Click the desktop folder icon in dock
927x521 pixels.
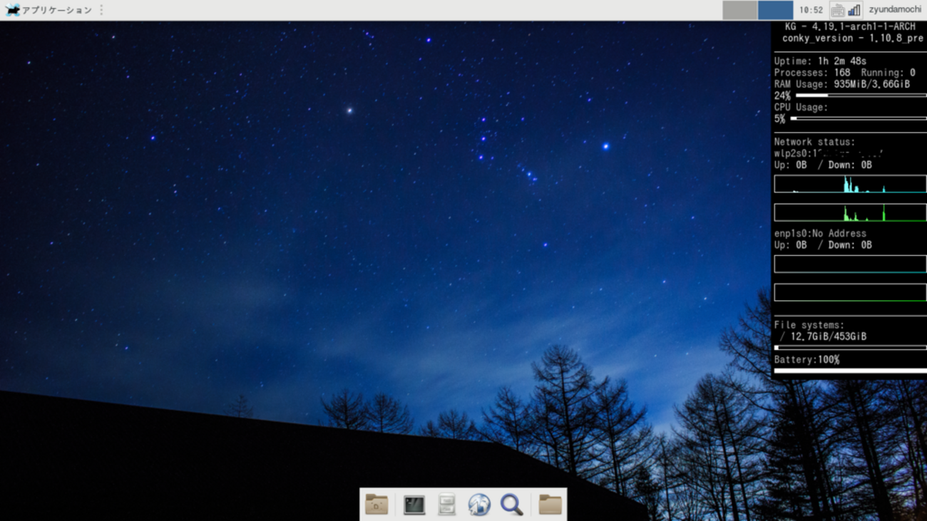click(x=377, y=505)
